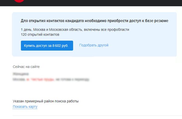Click 'Указан примерный район поиска работы' text
This screenshot has width=182, height=119.
[x=45, y=101]
